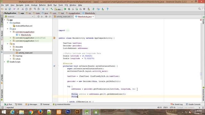
Task: Expand the values folder node
Action: [11, 59]
